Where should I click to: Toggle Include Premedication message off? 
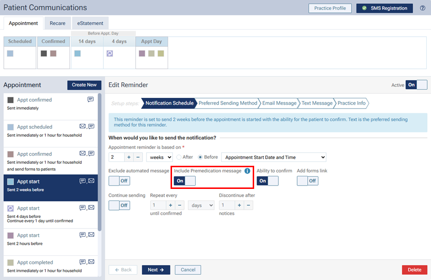pyautogui.click(x=185, y=181)
